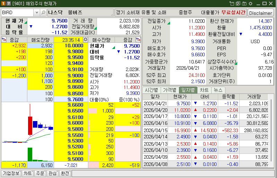Click the 전일종가 value 11.0200

(197, 21)
